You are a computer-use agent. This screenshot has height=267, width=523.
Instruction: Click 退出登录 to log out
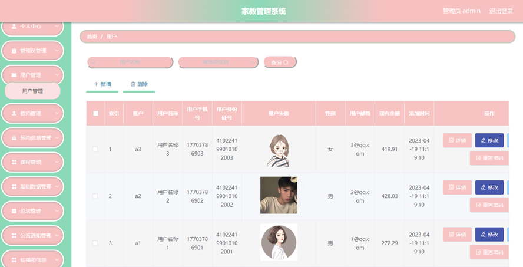pos(501,11)
